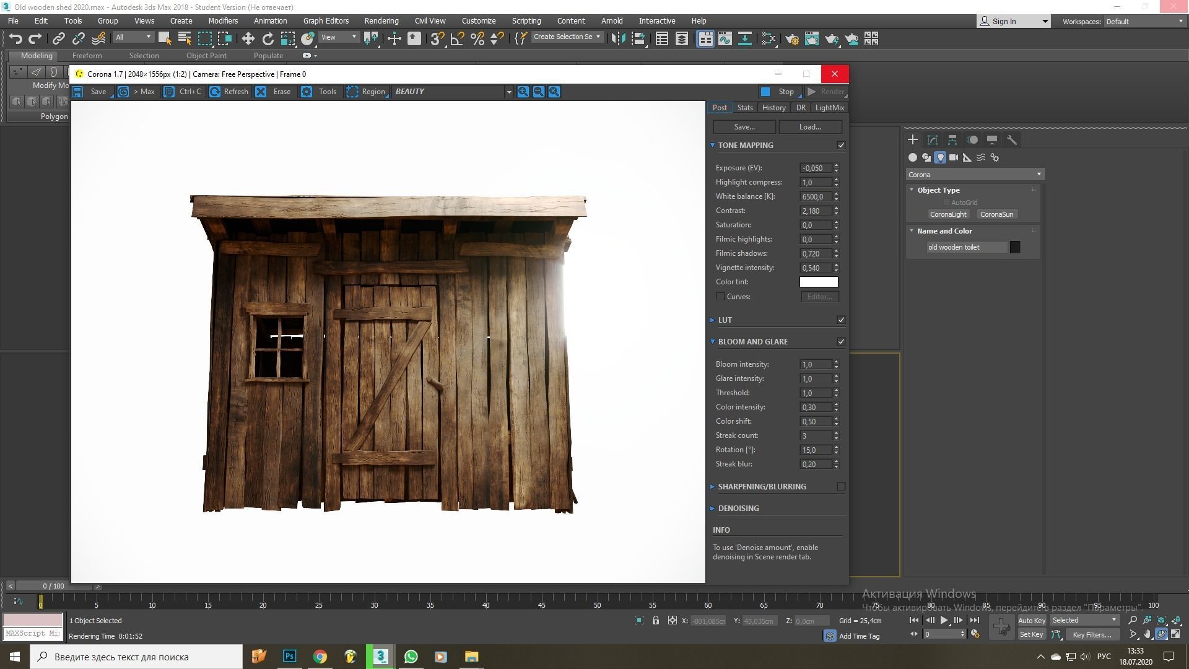This screenshot has width=1189, height=669.
Task: Toggle the Angle Snap icon
Action: coord(457,38)
